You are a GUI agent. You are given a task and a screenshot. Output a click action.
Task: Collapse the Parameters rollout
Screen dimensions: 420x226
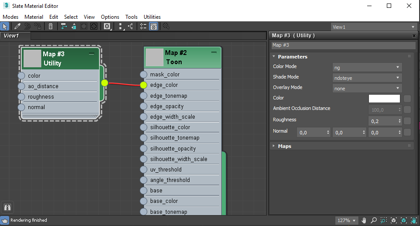pos(274,57)
